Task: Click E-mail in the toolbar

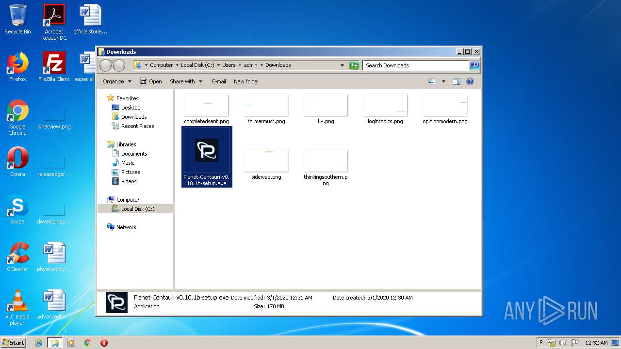Action: coord(219,81)
